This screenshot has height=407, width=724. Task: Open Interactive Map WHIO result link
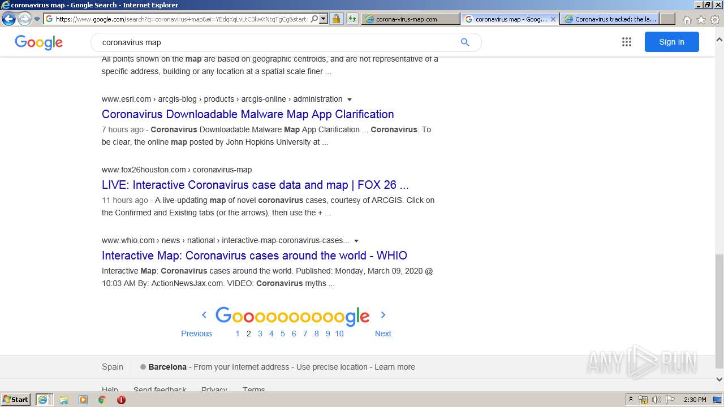255,256
